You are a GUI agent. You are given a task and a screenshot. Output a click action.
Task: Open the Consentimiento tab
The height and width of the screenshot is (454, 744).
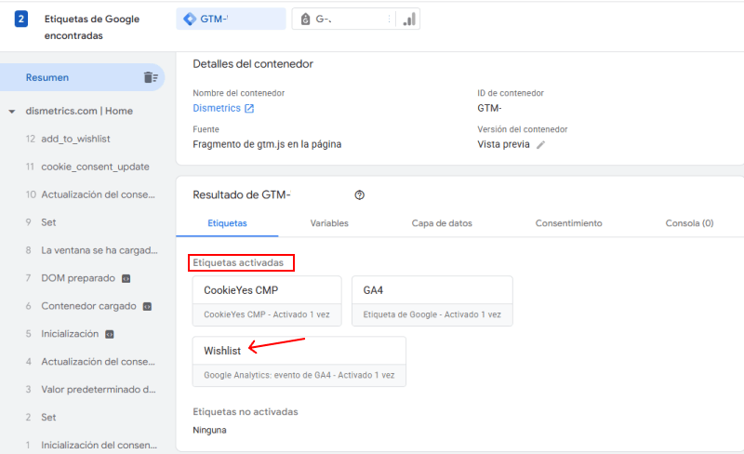coord(568,223)
